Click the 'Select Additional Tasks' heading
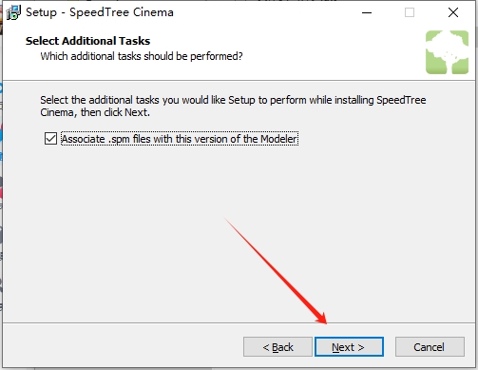Screen dimensions: 478x370 tap(87, 41)
